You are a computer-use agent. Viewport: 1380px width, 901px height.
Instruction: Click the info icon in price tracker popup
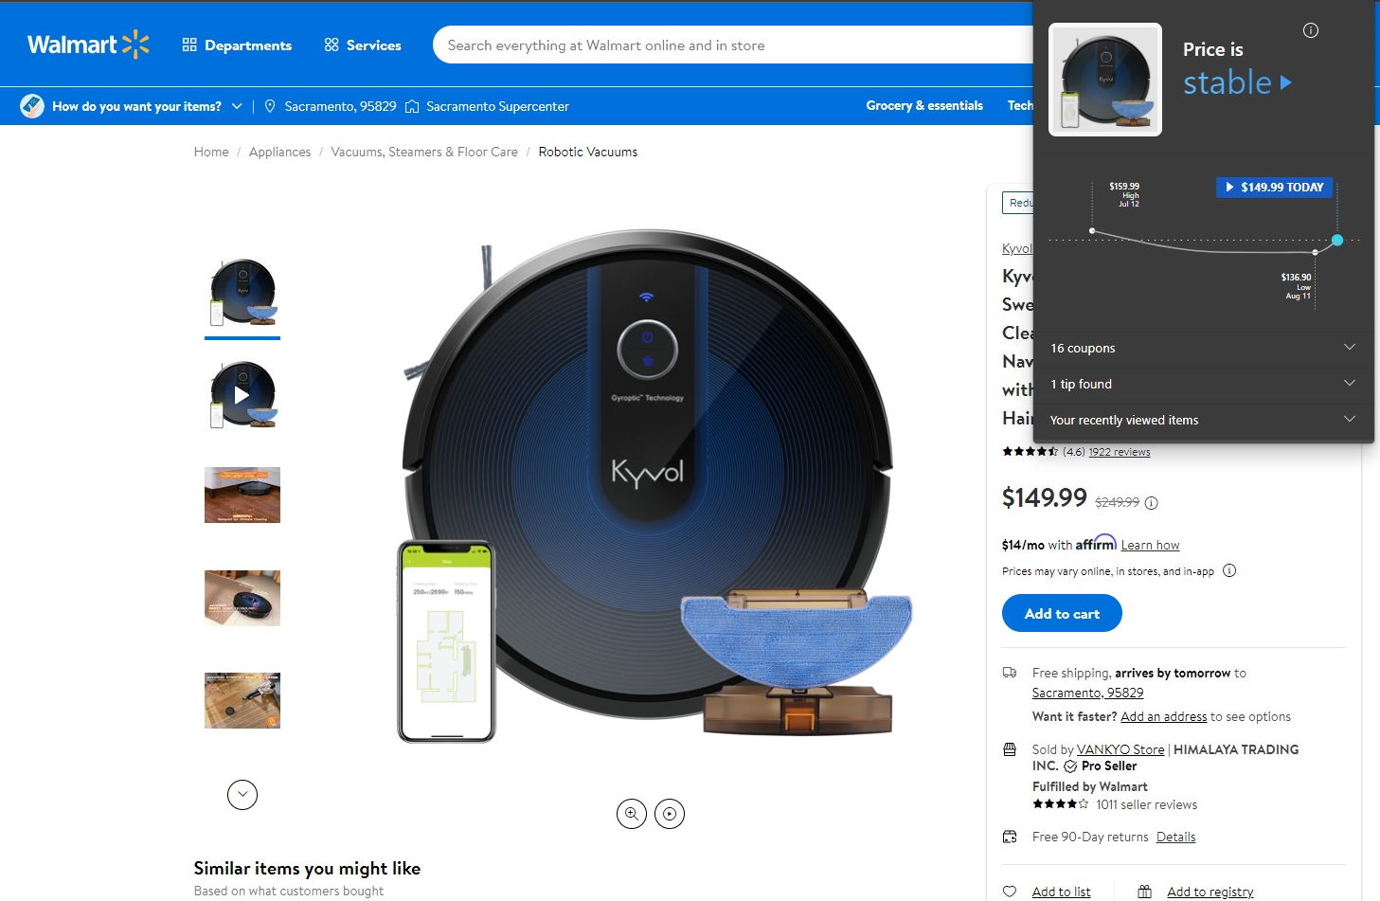[1311, 30]
